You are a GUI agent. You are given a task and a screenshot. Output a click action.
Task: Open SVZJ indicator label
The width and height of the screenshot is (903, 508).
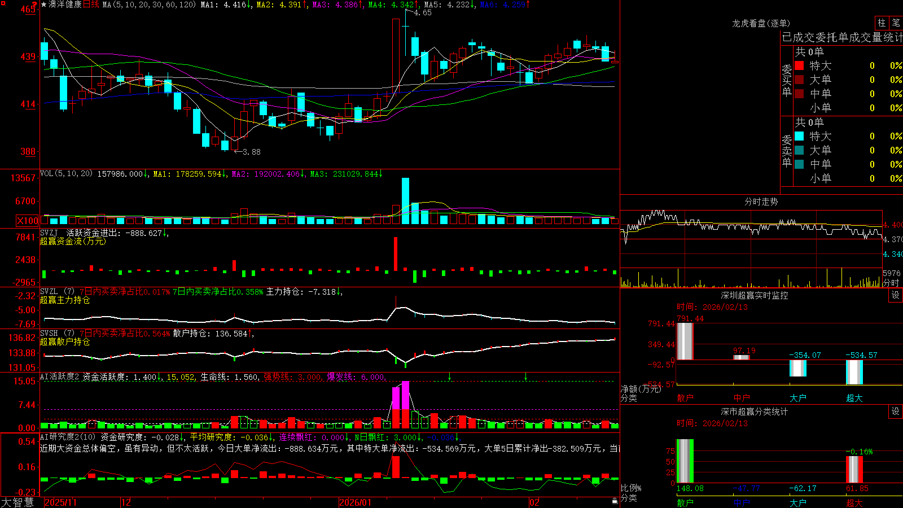tap(49, 233)
